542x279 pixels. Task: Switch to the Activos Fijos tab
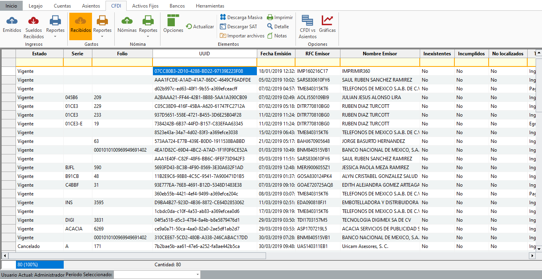click(x=145, y=6)
